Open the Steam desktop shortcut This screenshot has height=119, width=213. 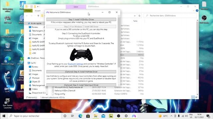pos(7,75)
